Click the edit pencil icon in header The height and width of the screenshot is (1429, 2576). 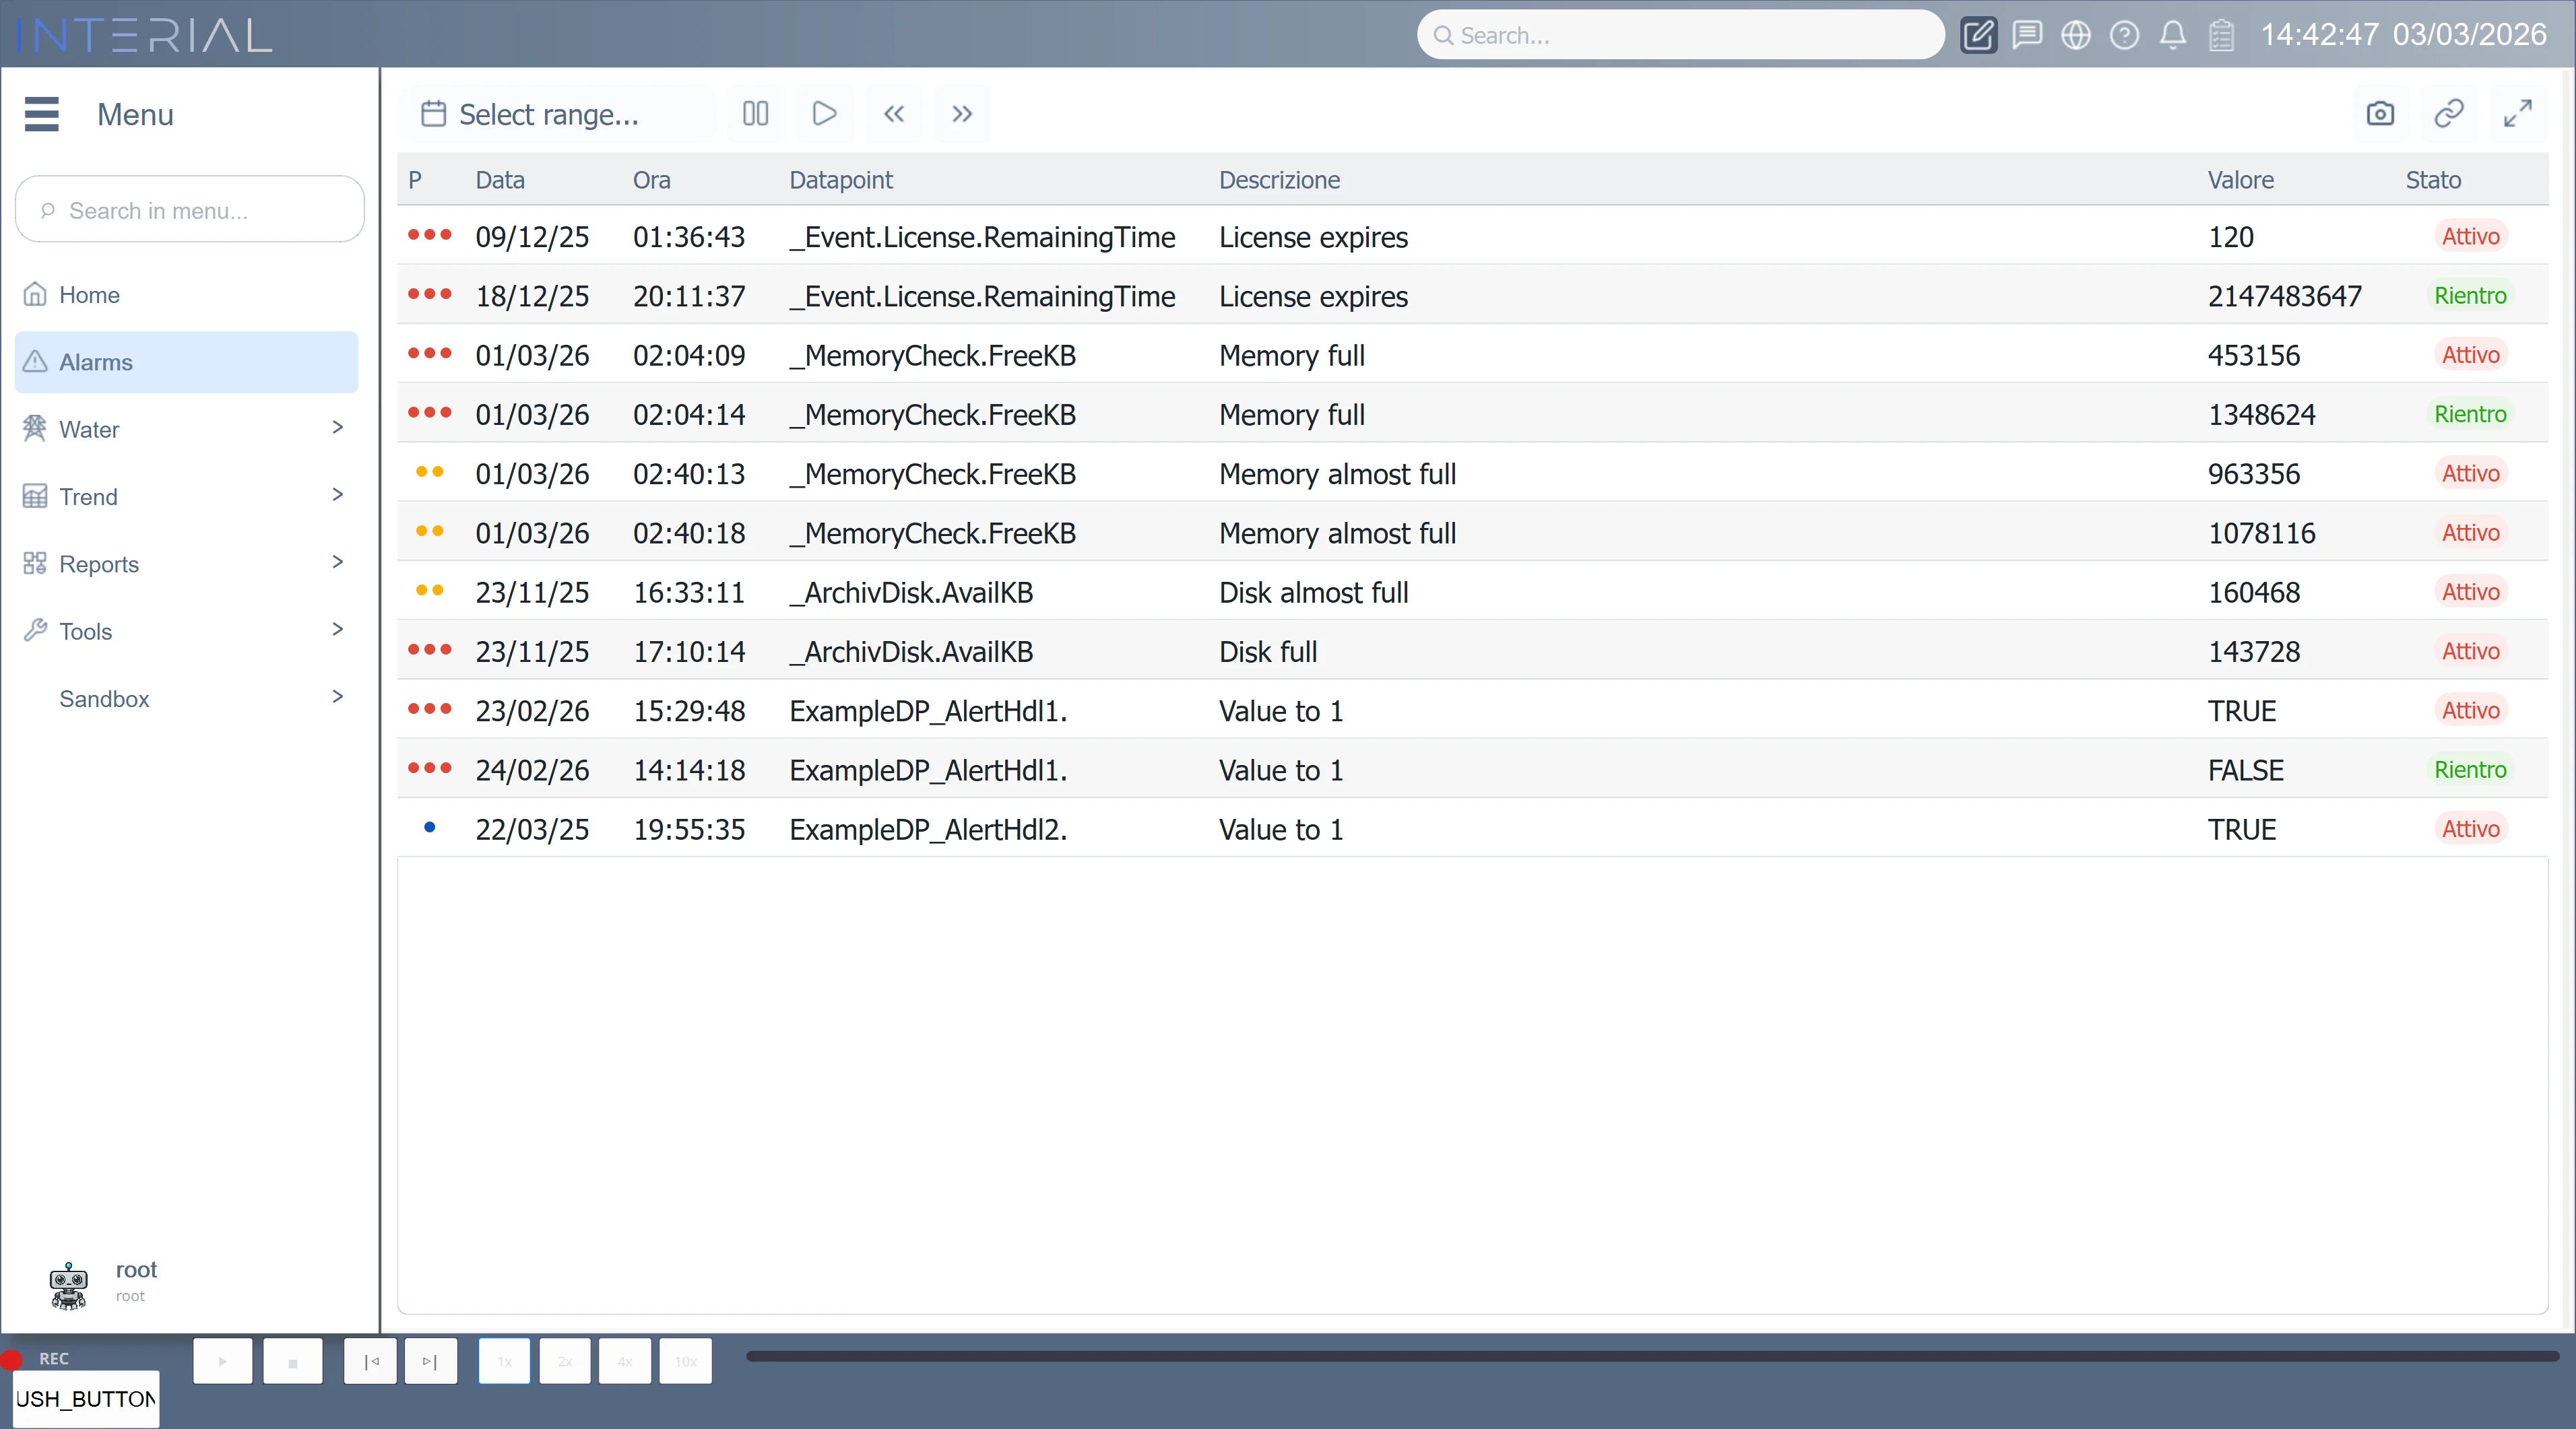[1977, 35]
